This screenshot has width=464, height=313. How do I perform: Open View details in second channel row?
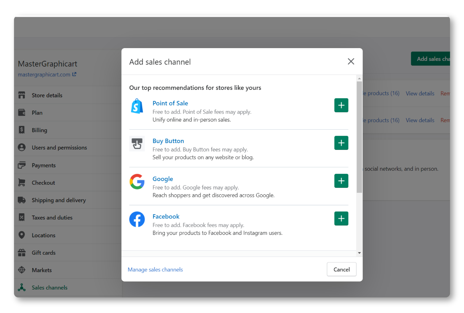(x=420, y=120)
